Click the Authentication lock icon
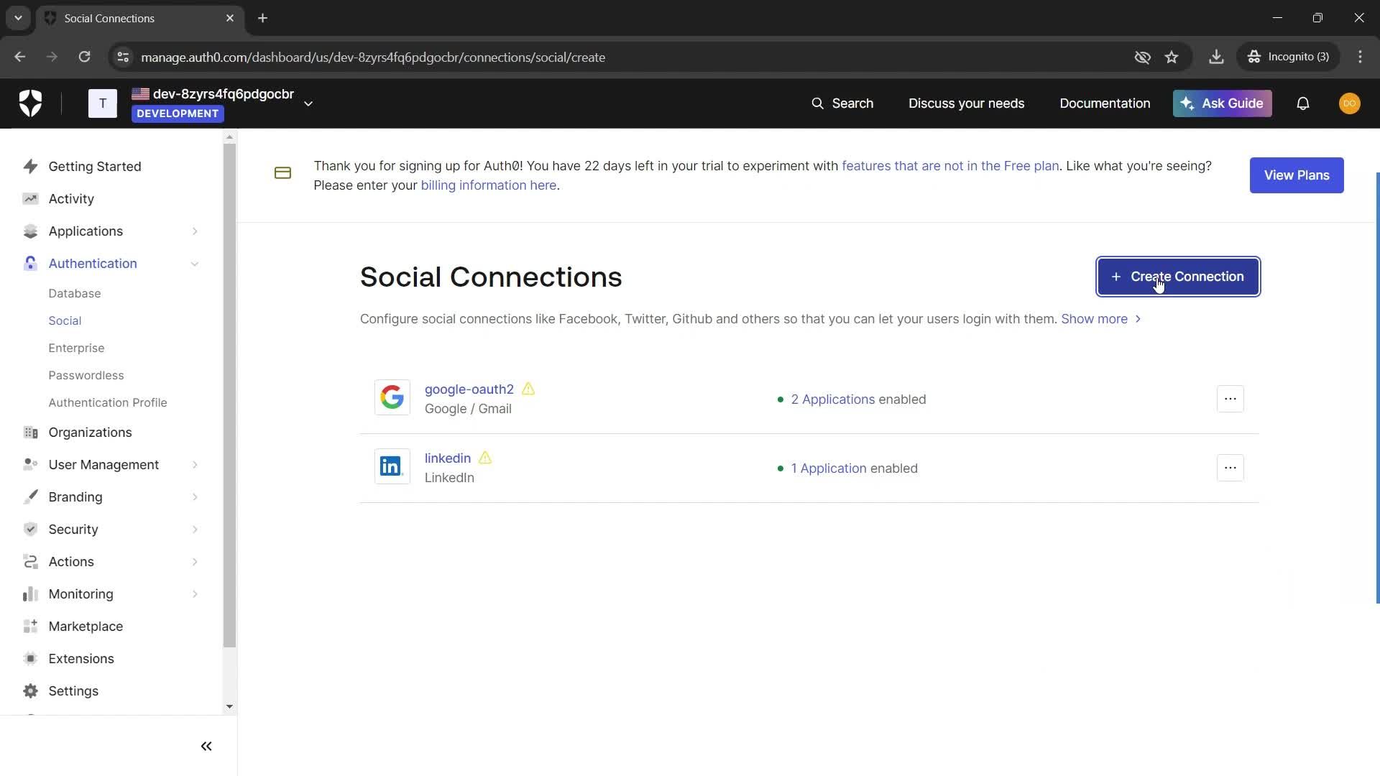Image resolution: width=1380 pixels, height=776 pixels. tap(30, 264)
